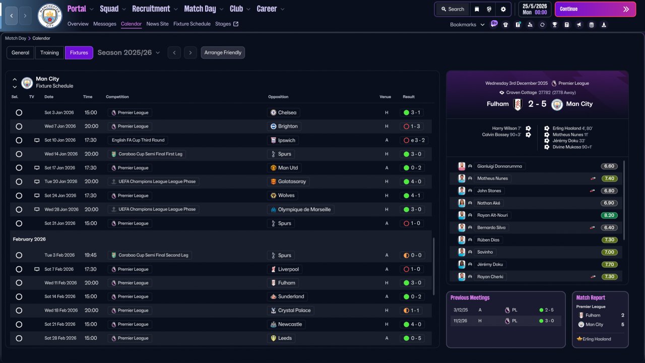Click the Man City badge in Fixture Schedule header
Image resolution: width=645 pixels, height=363 pixels.
coord(27,83)
